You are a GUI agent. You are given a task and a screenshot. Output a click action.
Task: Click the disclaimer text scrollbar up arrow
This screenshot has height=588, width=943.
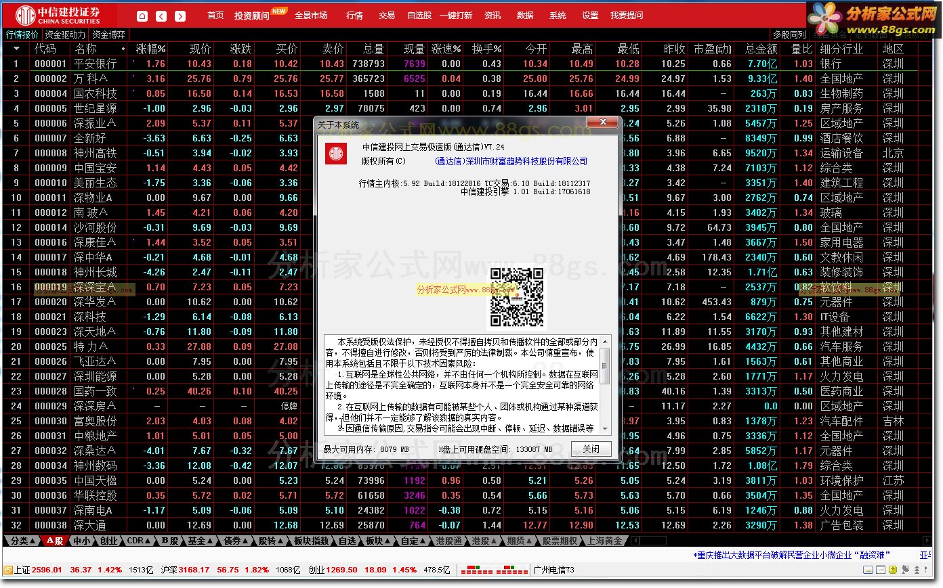(x=604, y=341)
